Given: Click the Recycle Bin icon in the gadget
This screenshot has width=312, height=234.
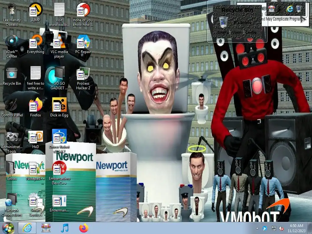Looking at the screenshot, I should (223, 22).
